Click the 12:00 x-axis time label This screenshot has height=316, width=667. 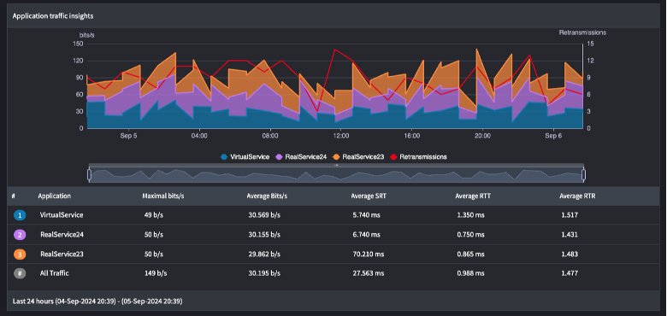point(340,137)
